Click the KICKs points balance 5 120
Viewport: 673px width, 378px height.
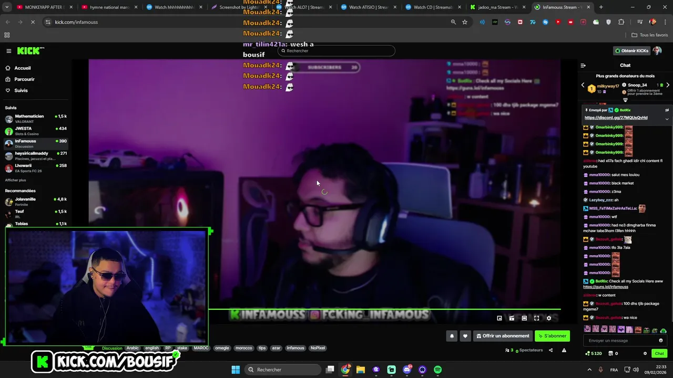pos(594,353)
